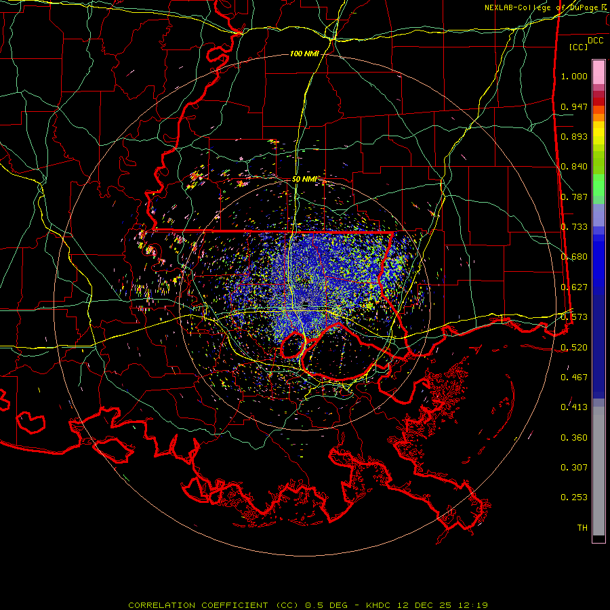The width and height of the screenshot is (610, 610).
Task: Click the KHDC radar station identifier
Action: 380,605
